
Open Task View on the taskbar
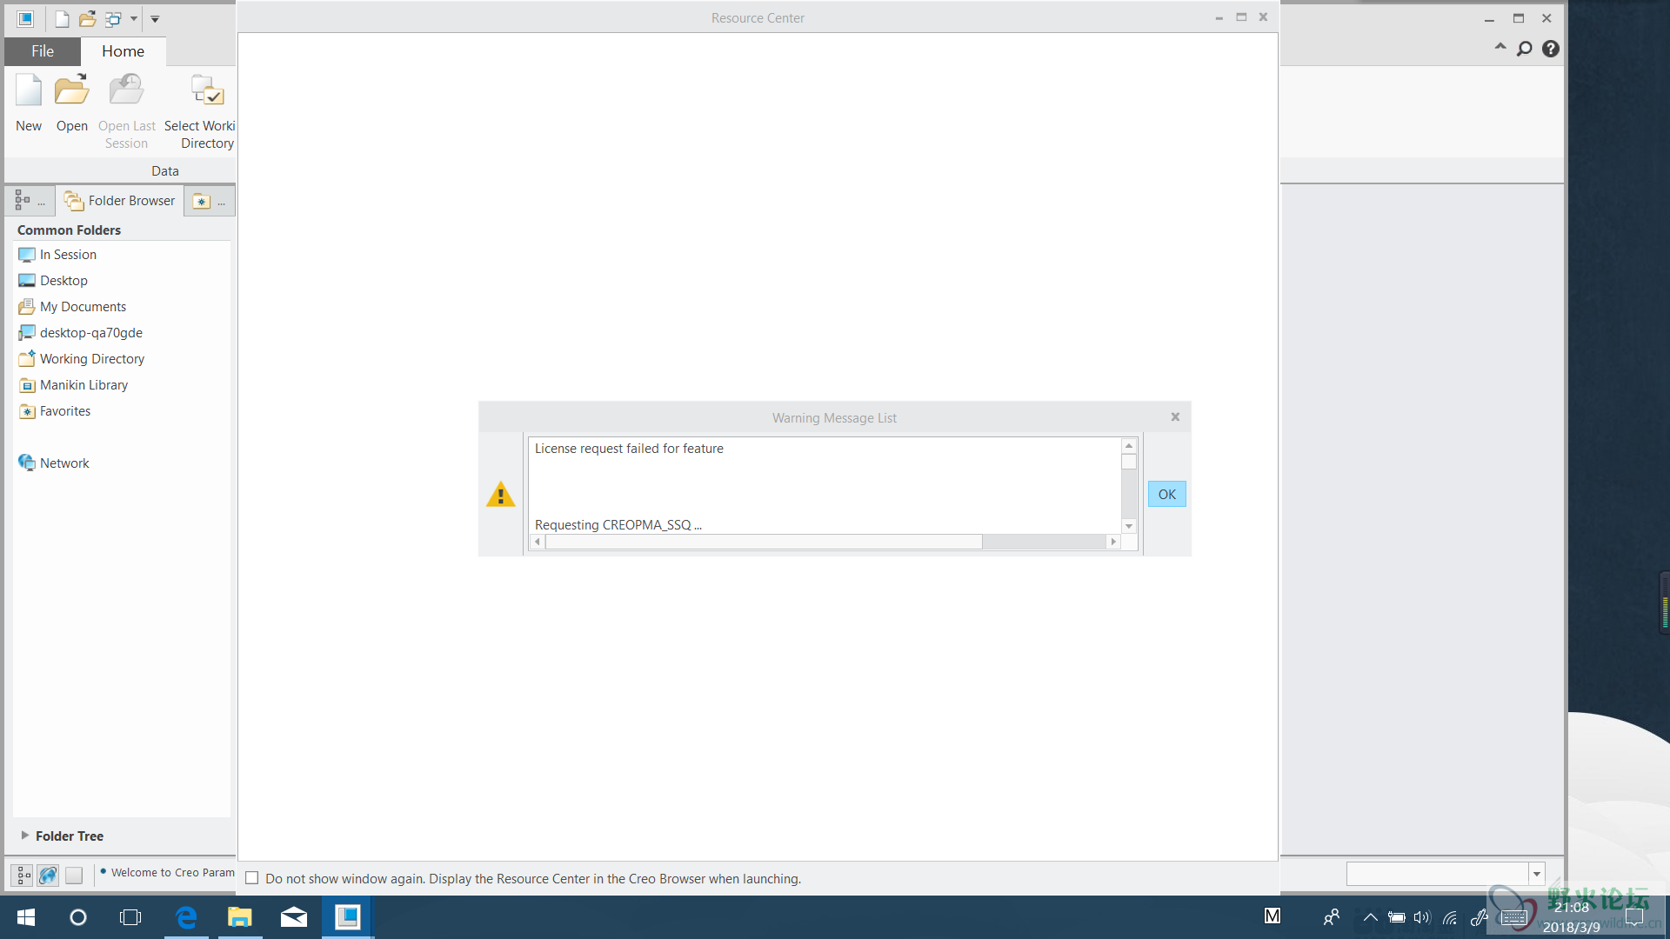click(130, 917)
